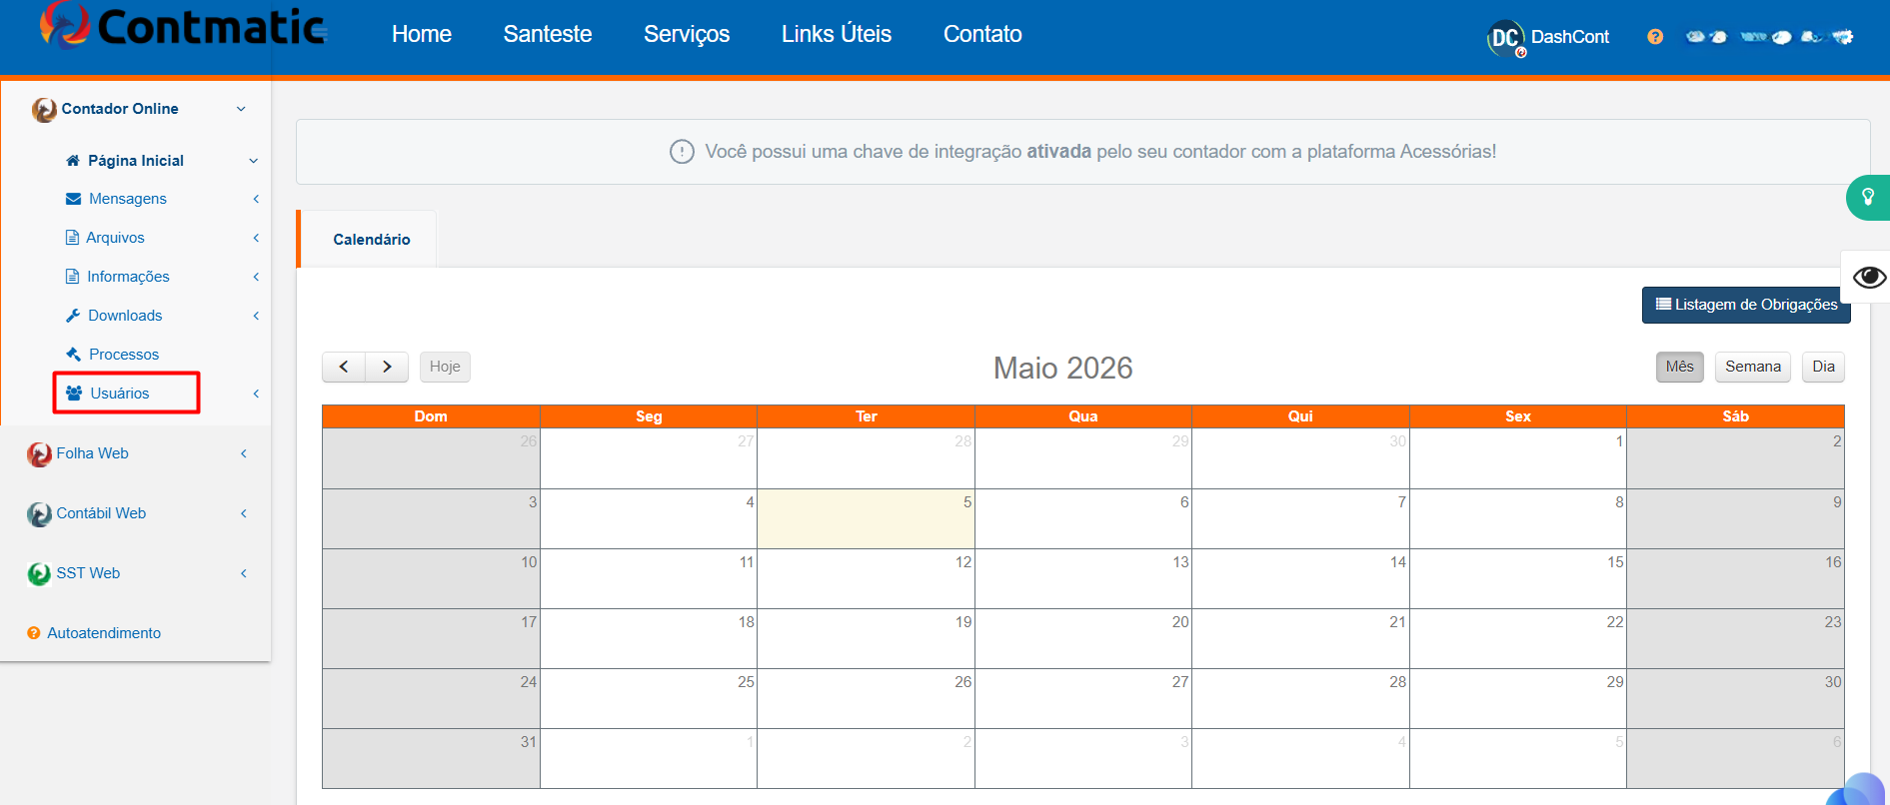Screen dimensions: 1890x805
Task: Select day 20 in the calendar
Action: 1083,638
